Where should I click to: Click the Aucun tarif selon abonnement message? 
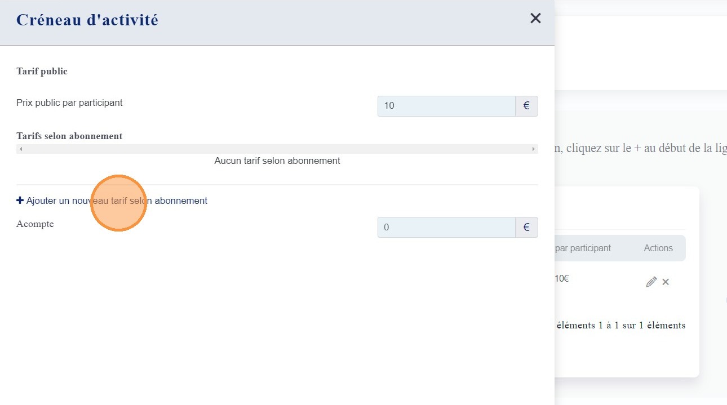(x=277, y=161)
